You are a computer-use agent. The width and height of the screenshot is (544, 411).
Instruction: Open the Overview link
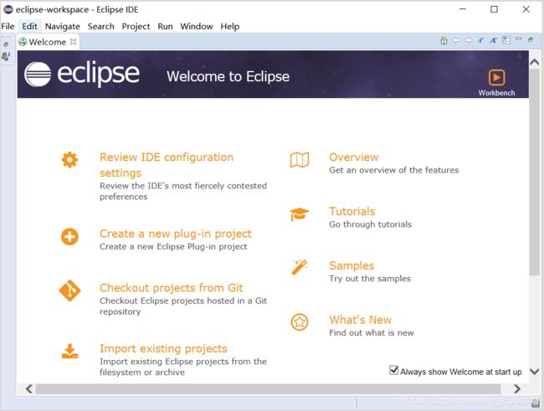(354, 157)
